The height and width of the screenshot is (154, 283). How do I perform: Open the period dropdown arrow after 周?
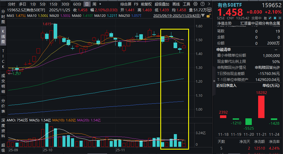[100, 4]
